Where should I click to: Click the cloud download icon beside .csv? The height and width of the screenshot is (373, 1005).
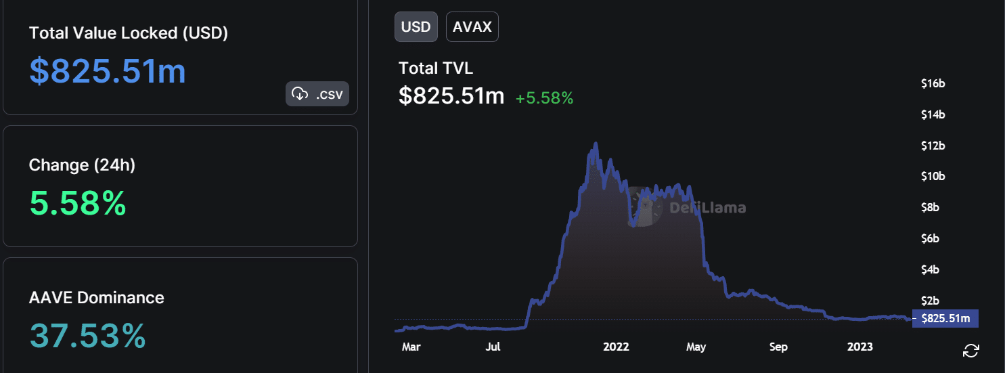tap(300, 94)
